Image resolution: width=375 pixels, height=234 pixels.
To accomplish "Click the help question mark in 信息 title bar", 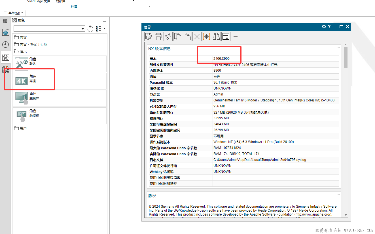I will [x=329, y=27].
